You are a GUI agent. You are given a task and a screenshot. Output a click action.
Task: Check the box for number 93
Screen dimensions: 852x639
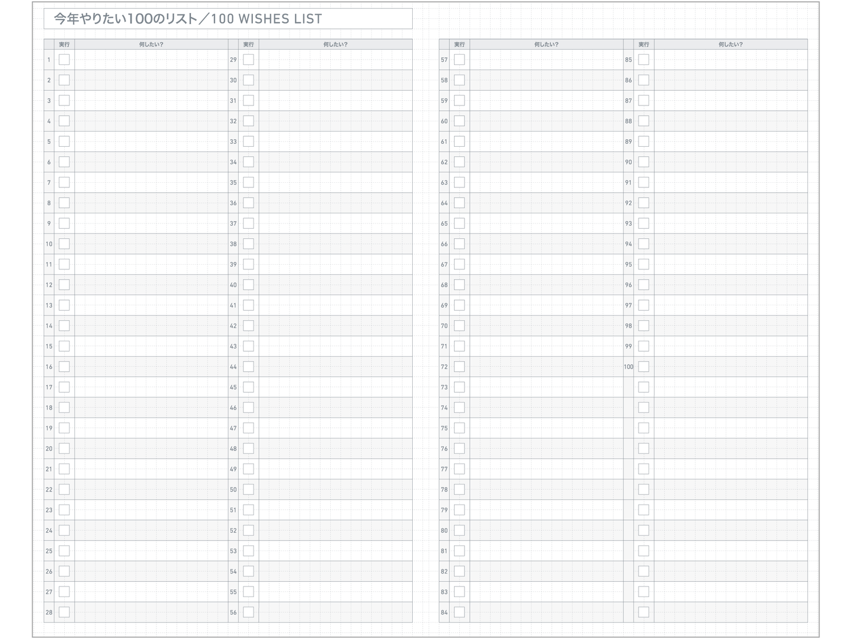(x=643, y=223)
